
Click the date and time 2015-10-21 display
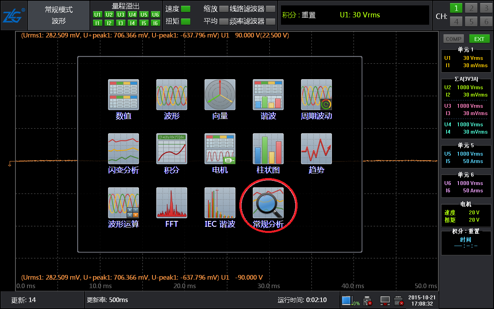[x=422, y=300]
